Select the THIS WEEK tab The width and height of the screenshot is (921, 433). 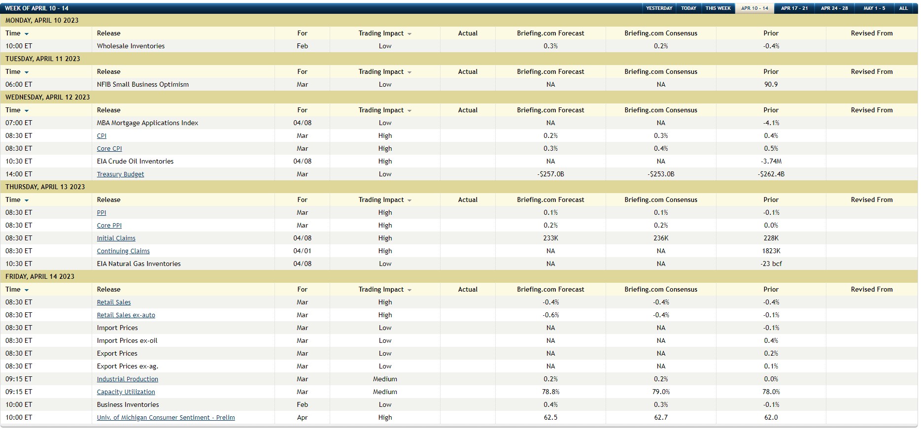click(x=718, y=8)
